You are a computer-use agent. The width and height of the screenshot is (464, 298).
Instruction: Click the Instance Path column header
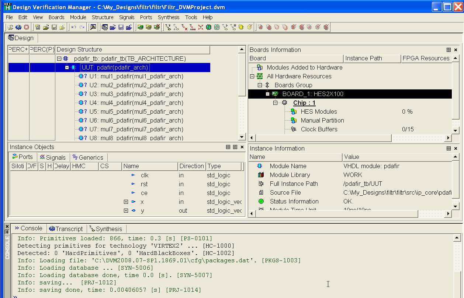pyautogui.click(x=372, y=58)
